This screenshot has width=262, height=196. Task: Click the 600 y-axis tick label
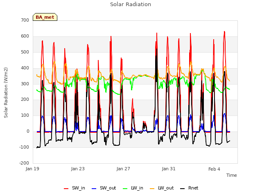[x=25, y=36]
